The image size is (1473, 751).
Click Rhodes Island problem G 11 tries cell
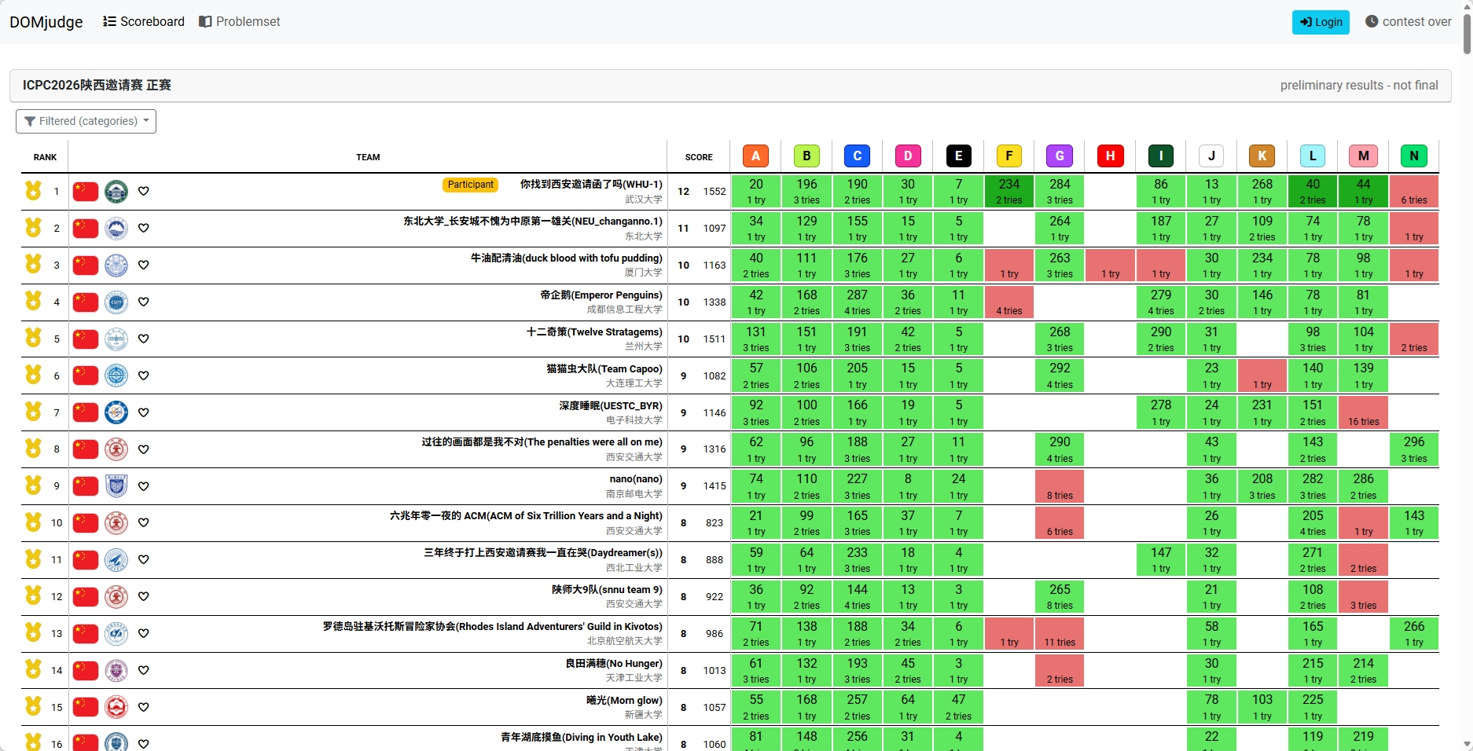pyautogui.click(x=1060, y=633)
